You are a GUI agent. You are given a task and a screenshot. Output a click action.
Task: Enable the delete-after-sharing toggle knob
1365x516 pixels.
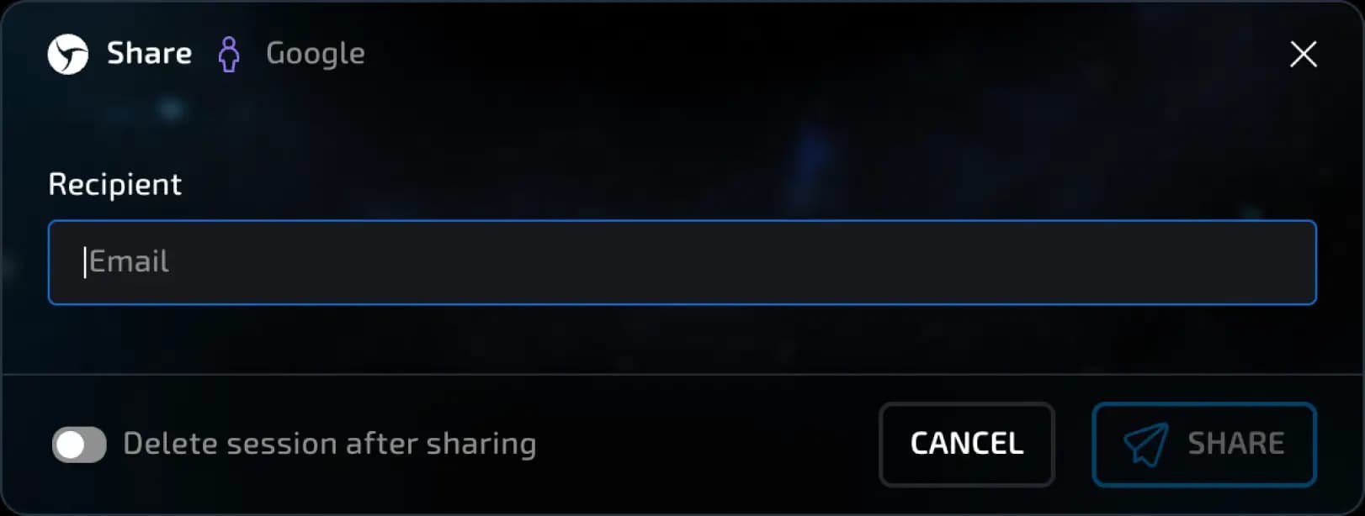pos(71,445)
